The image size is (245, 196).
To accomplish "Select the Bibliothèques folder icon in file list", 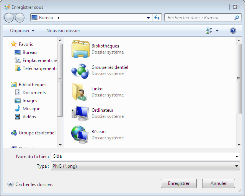I will [80, 49].
